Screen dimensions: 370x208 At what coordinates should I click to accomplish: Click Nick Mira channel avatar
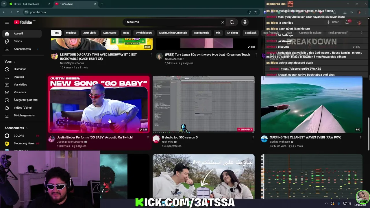pos(156,139)
